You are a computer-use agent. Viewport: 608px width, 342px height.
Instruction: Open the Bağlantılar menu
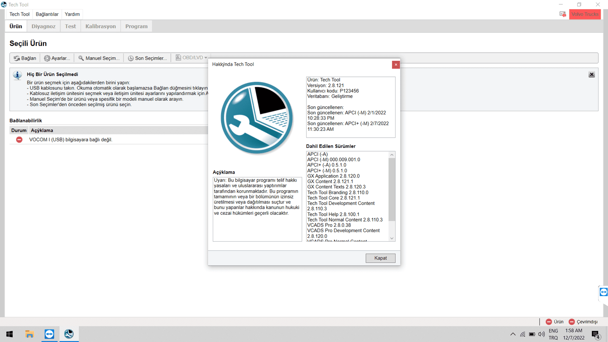(47, 14)
